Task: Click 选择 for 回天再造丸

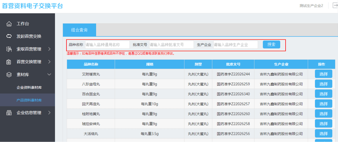Action: 324,104
